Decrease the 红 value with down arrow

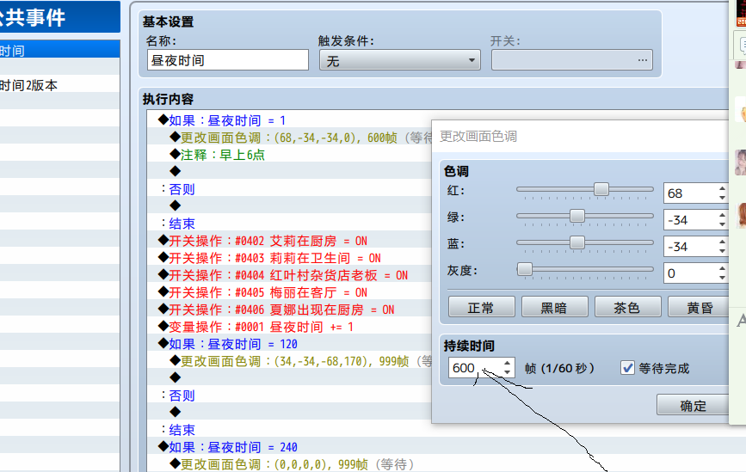(722, 198)
